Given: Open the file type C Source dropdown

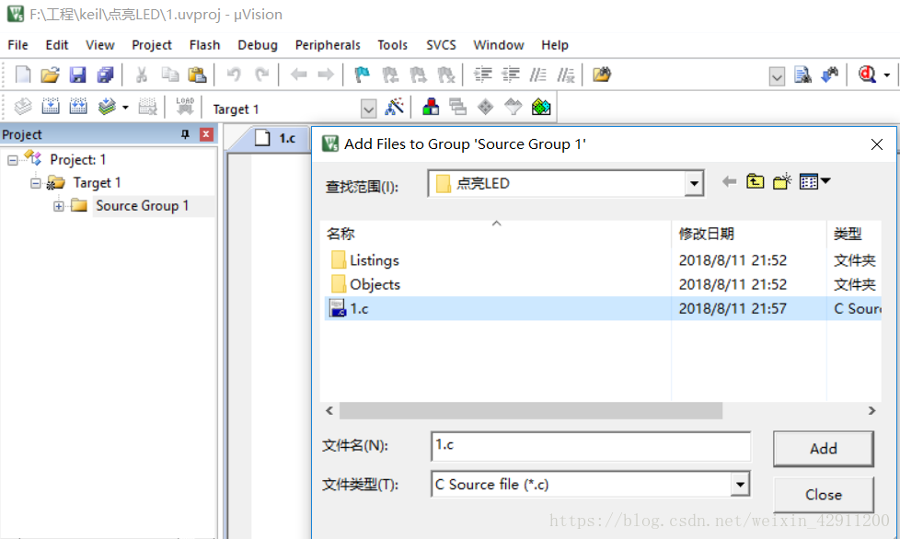Looking at the screenshot, I should coord(740,485).
